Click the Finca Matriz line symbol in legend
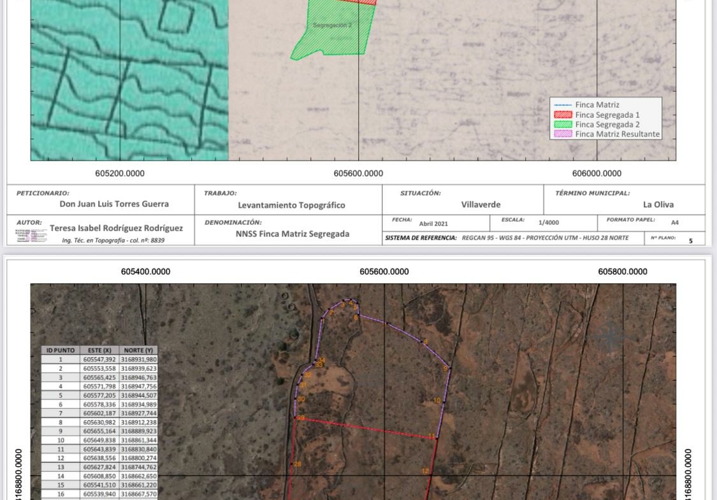717x500 pixels. pos(563,105)
